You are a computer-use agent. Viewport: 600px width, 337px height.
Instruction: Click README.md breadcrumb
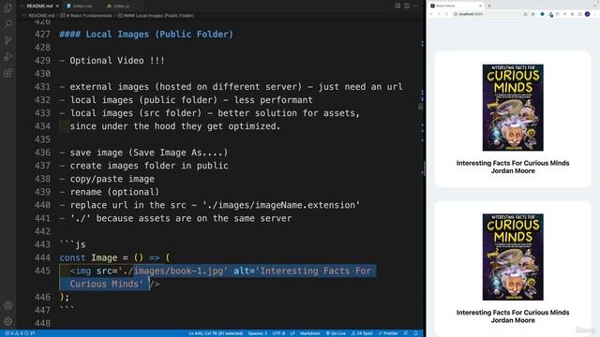point(41,16)
